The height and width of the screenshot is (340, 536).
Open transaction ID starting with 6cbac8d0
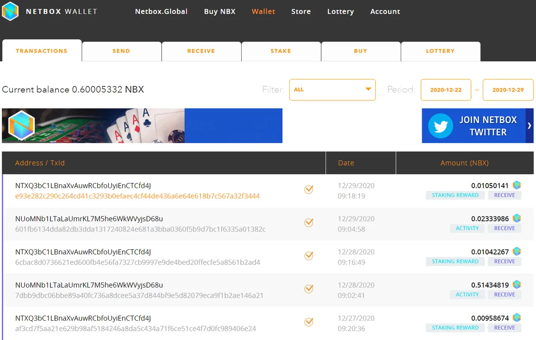[x=138, y=263]
